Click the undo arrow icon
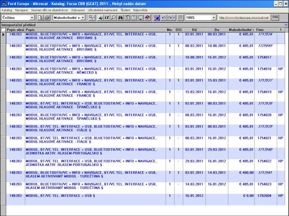Screen dimensions: 289x216 [164, 18]
